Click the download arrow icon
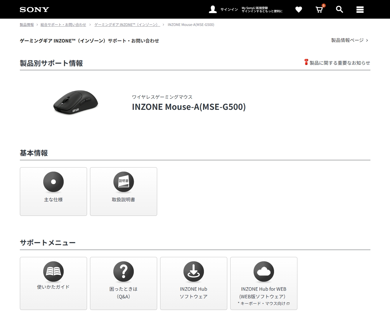The height and width of the screenshot is (312, 390). coord(194,272)
